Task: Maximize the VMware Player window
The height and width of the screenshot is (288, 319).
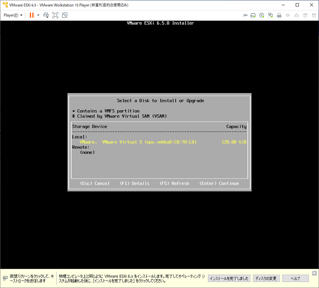Action: pos(297,5)
